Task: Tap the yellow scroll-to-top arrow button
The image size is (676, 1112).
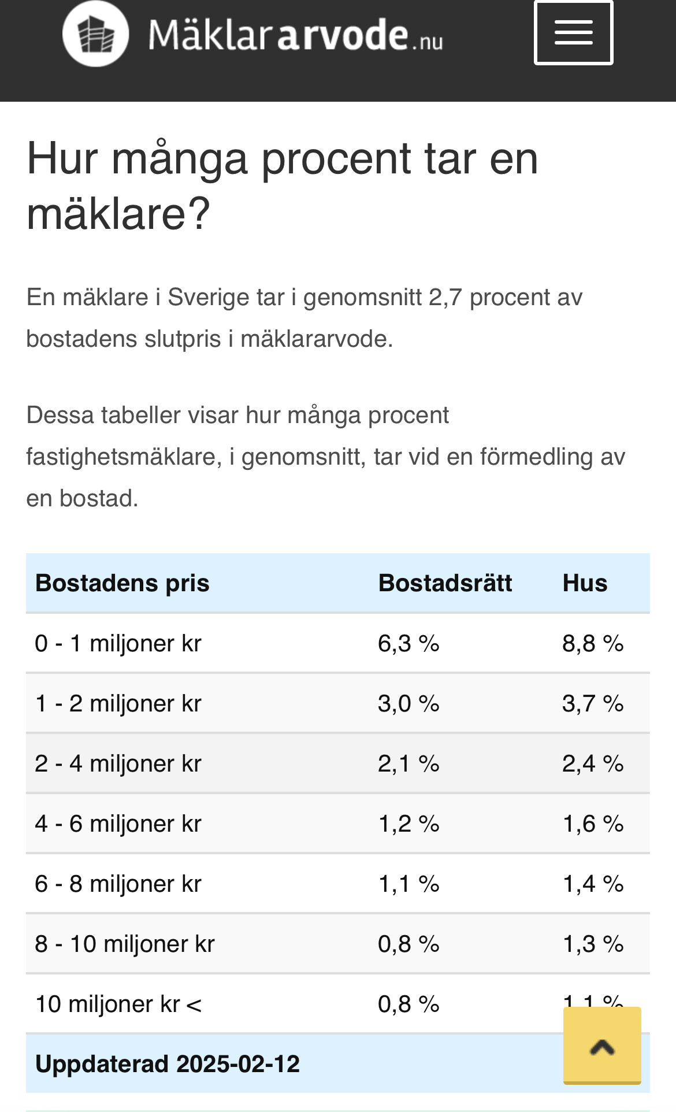Action: (x=602, y=1046)
